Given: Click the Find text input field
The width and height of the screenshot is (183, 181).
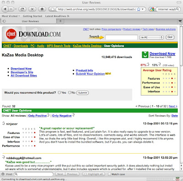Looking at the screenshot, I should [x=34, y=174].
